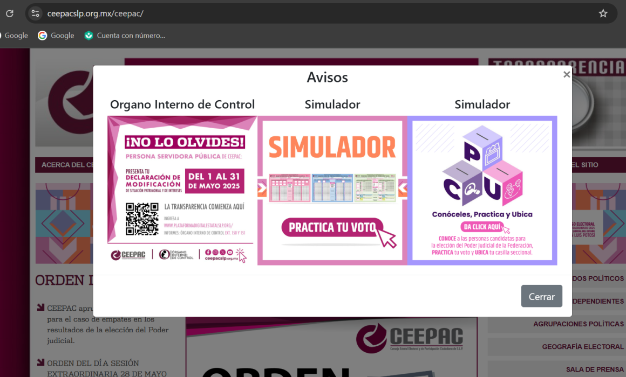Click the left orange arrow on simulator banner
Screen dimensions: 626x377
point(262,188)
